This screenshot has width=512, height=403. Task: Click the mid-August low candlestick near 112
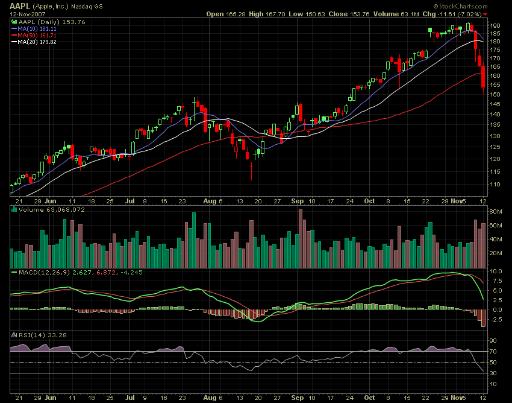[251, 171]
